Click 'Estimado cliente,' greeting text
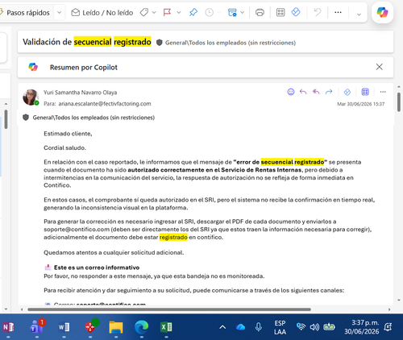This screenshot has width=403, height=340. click(68, 134)
